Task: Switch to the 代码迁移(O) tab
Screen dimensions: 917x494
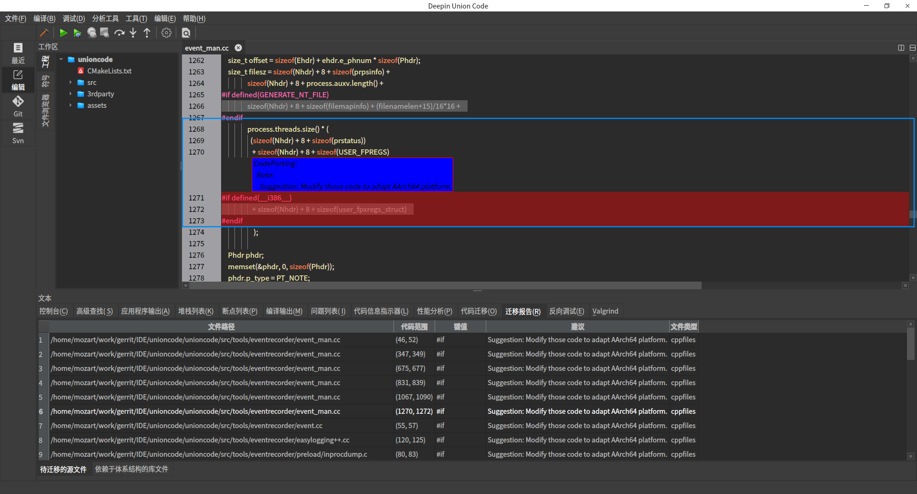Action: [x=479, y=311]
